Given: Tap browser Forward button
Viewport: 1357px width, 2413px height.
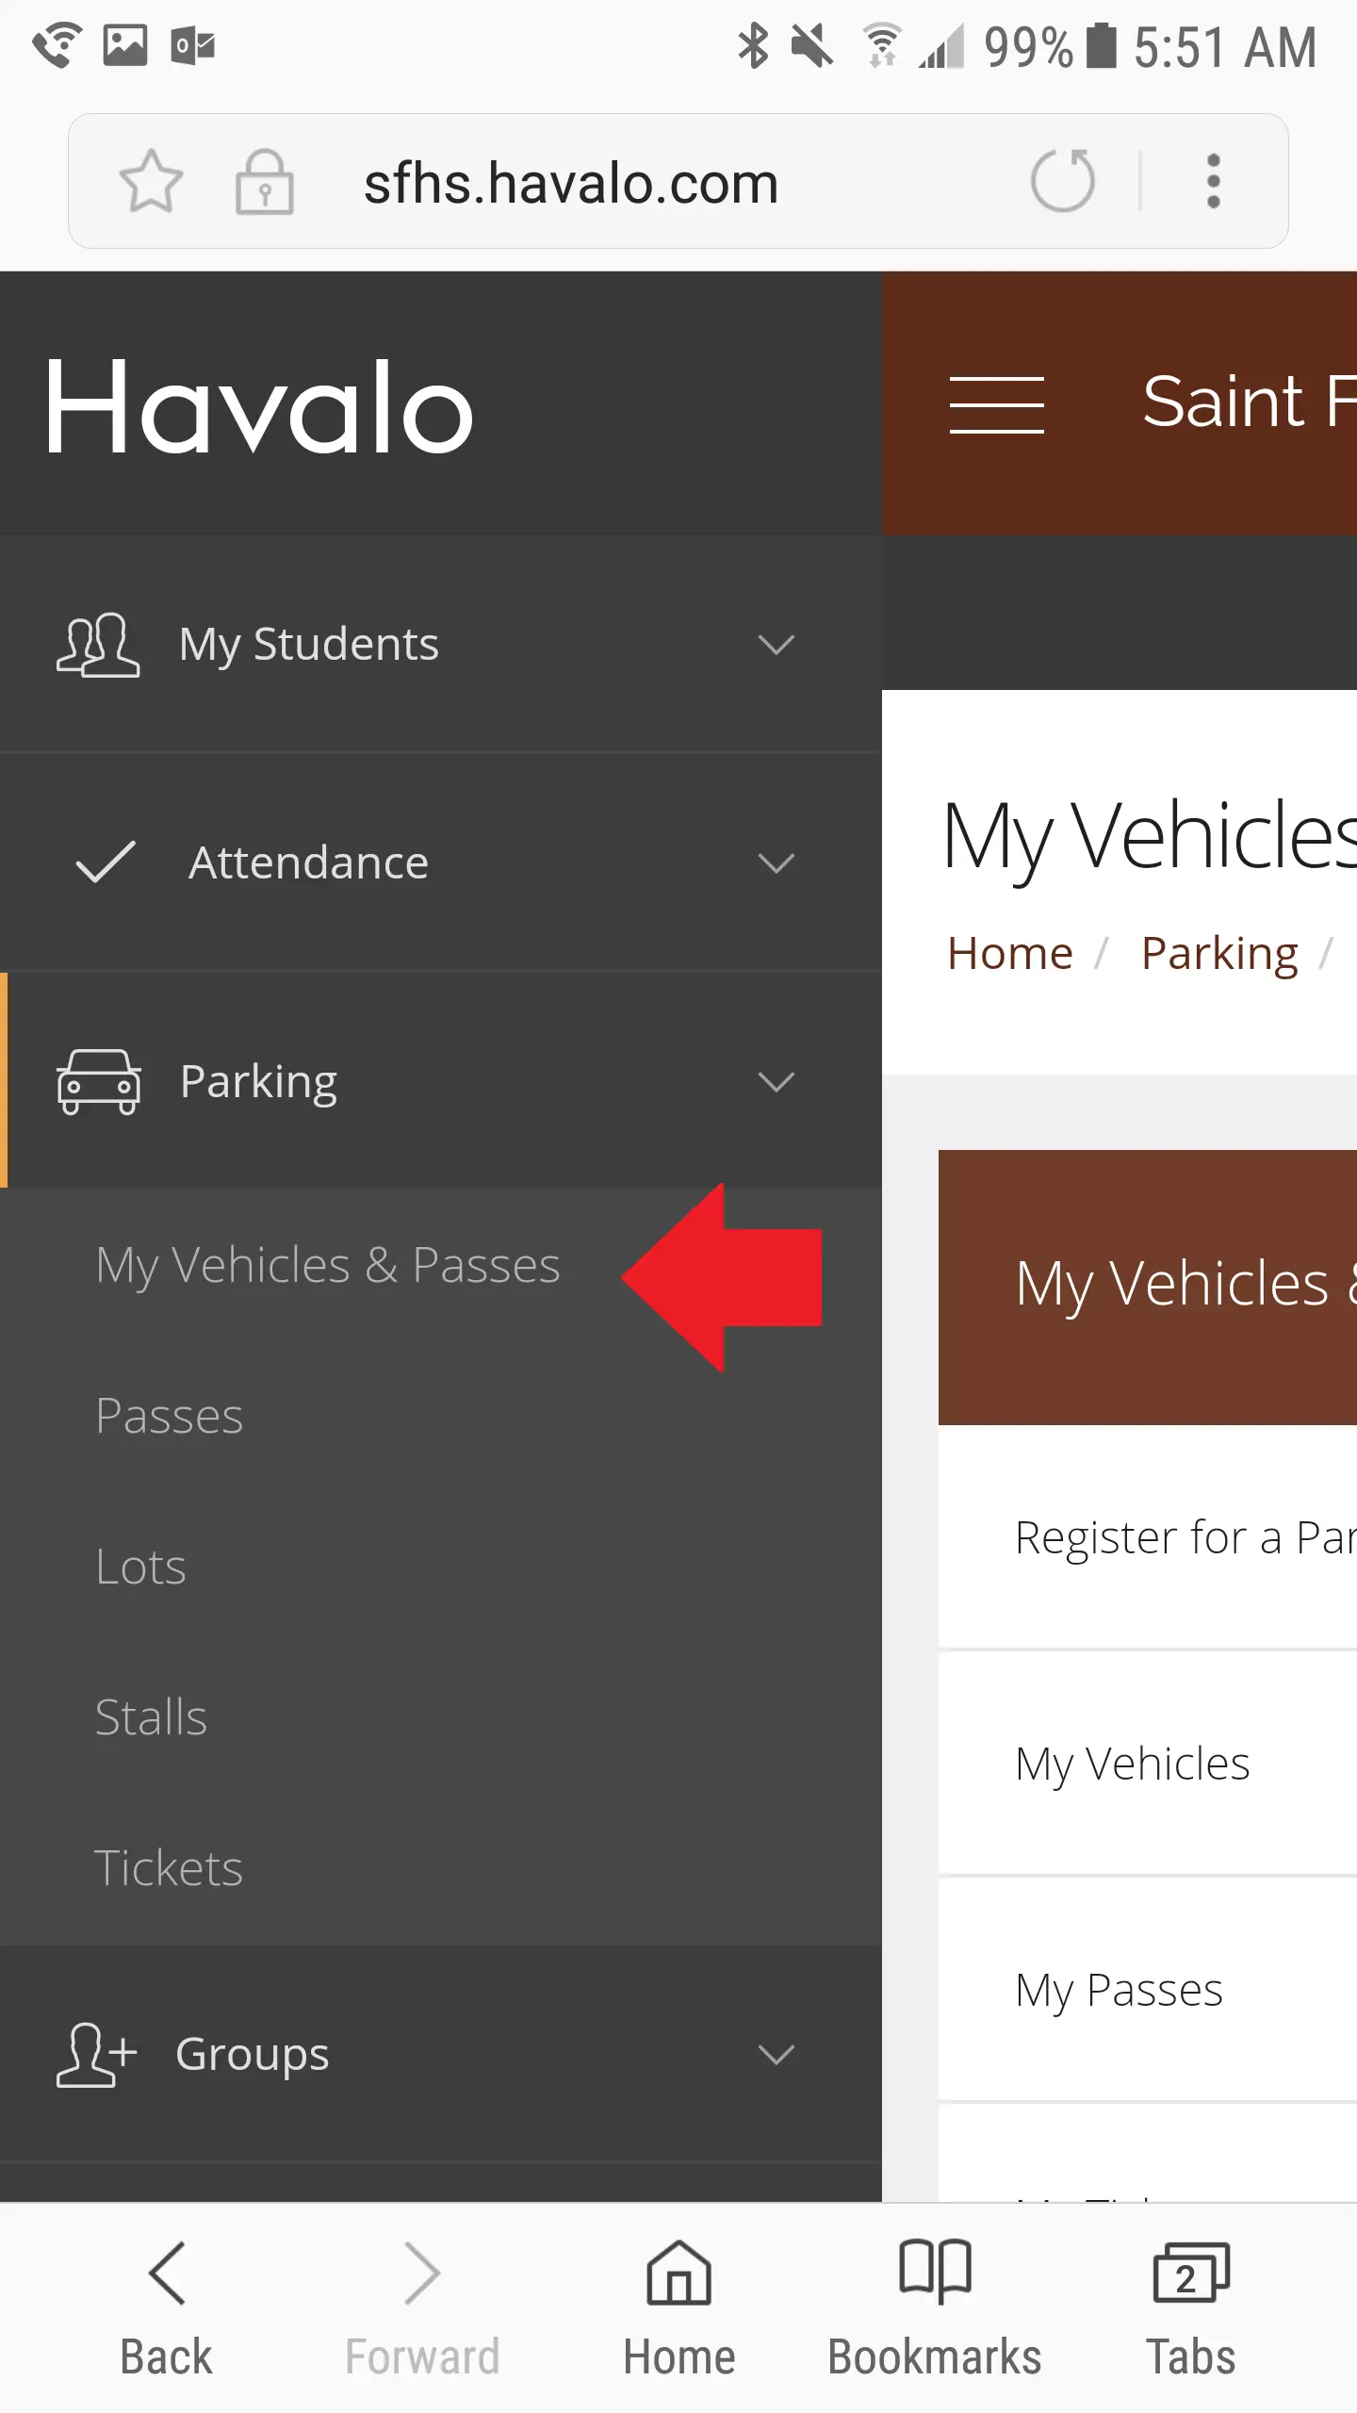Looking at the screenshot, I should pos(422,2307).
